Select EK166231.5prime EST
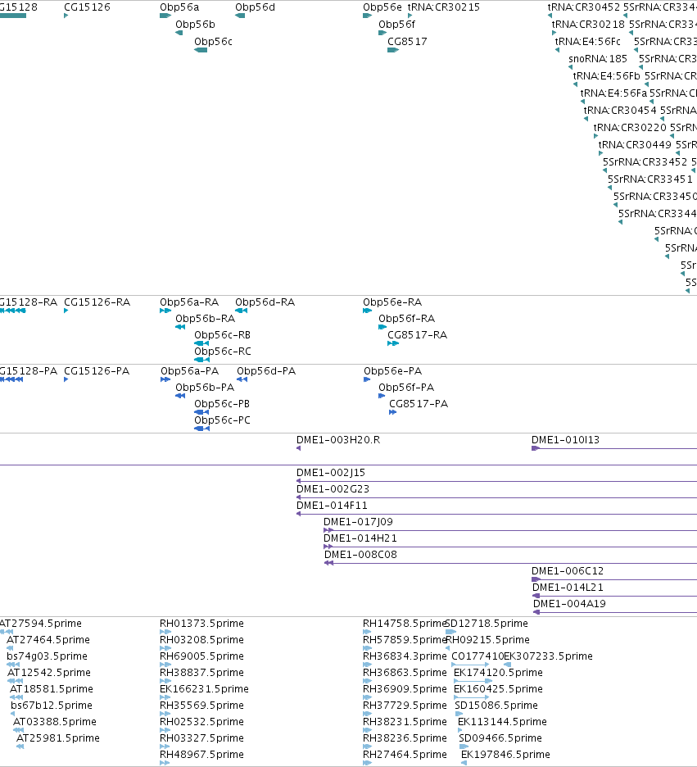Screen dimensions: 697x767 (165, 697)
